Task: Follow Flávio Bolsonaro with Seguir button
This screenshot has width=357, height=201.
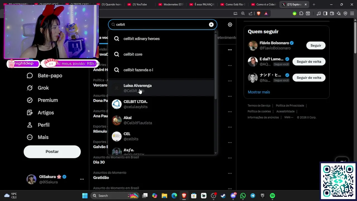Action: click(316, 46)
